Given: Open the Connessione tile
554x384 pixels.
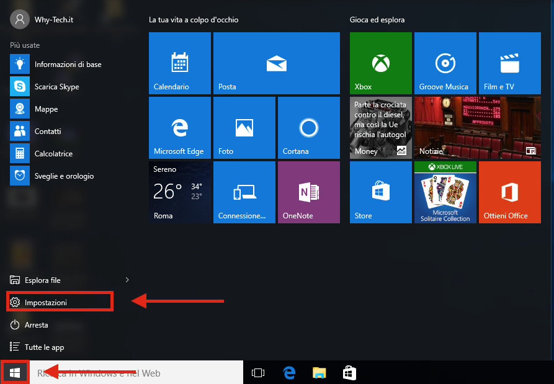Looking at the screenshot, I should 244,192.
